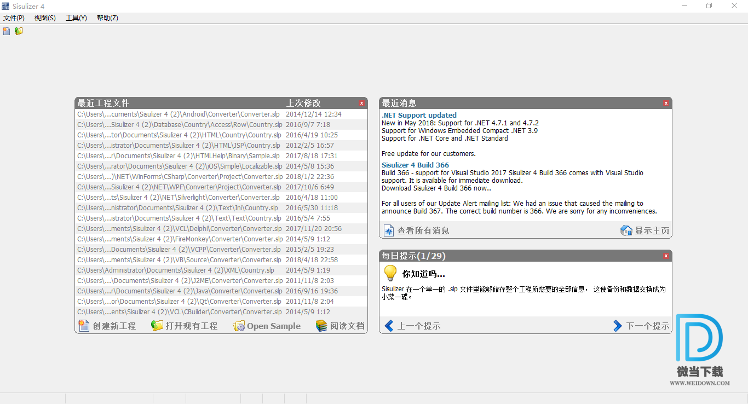Open recent Text\Text\Country.slp project
The height and width of the screenshot is (404, 748).
pyautogui.click(x=221, y=218)
